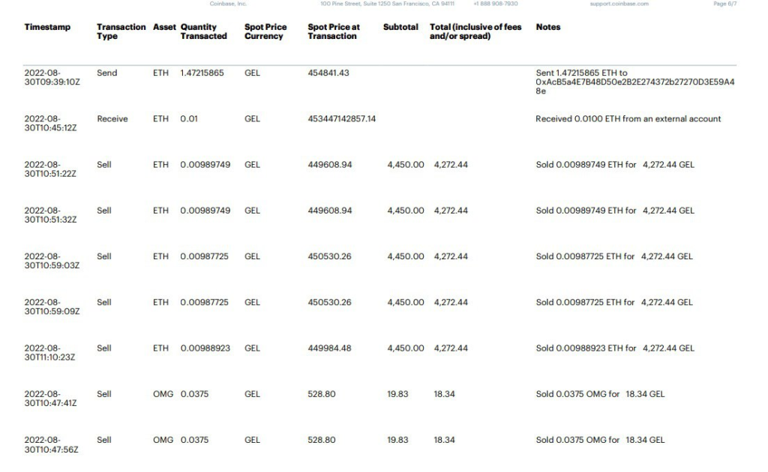
Task: Click the Send transaction type cell
Action: tap(106, 73)
